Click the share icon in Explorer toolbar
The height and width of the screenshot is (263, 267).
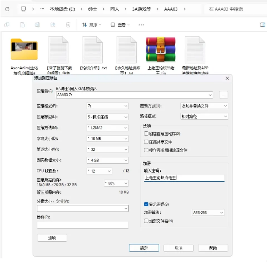[x=53, y=25]
